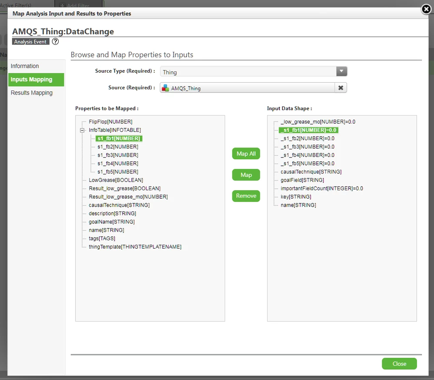Select s1_fb3[NUMBER] in properties tree
Image resolution: width=434 pixels, height=380 pixels.
pos(118,155)
